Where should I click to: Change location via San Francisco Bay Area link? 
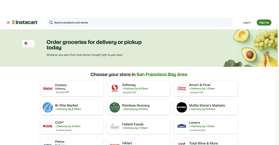point(162,75)
